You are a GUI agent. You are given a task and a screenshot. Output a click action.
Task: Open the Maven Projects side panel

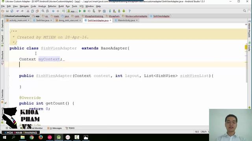pyautogui.click(x=249, y=29)
